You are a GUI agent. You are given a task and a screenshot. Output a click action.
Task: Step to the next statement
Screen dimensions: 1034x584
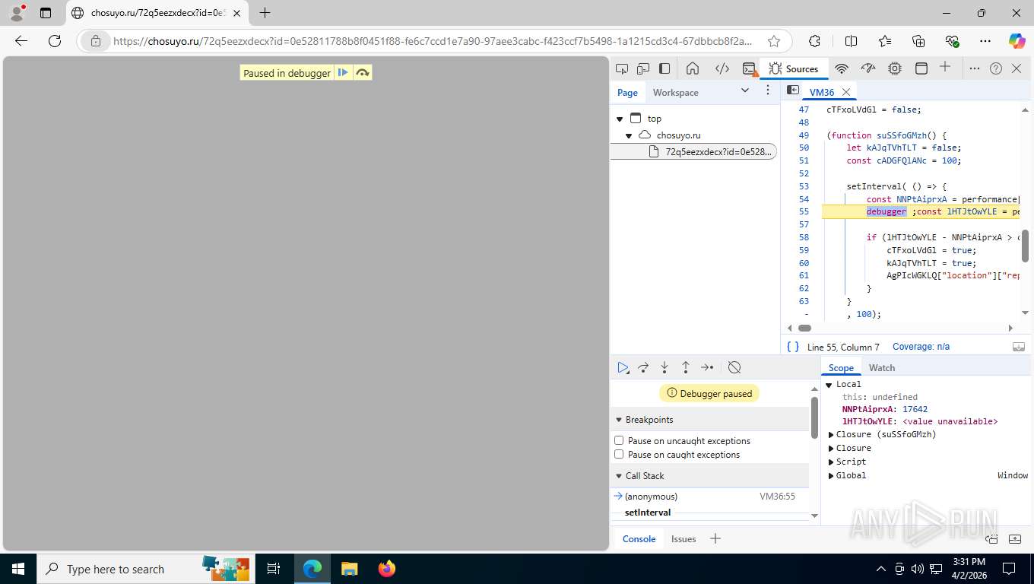(x=707, y=367)
